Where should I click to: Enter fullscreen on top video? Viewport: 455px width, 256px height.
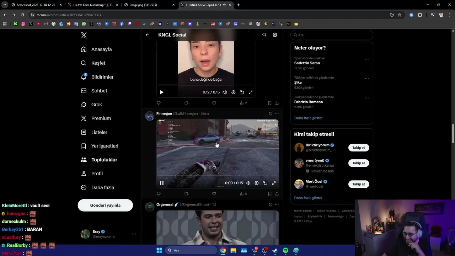pos(251,92)
